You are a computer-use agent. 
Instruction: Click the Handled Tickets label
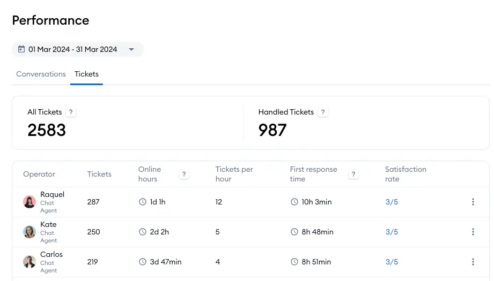tap(286, 112)
